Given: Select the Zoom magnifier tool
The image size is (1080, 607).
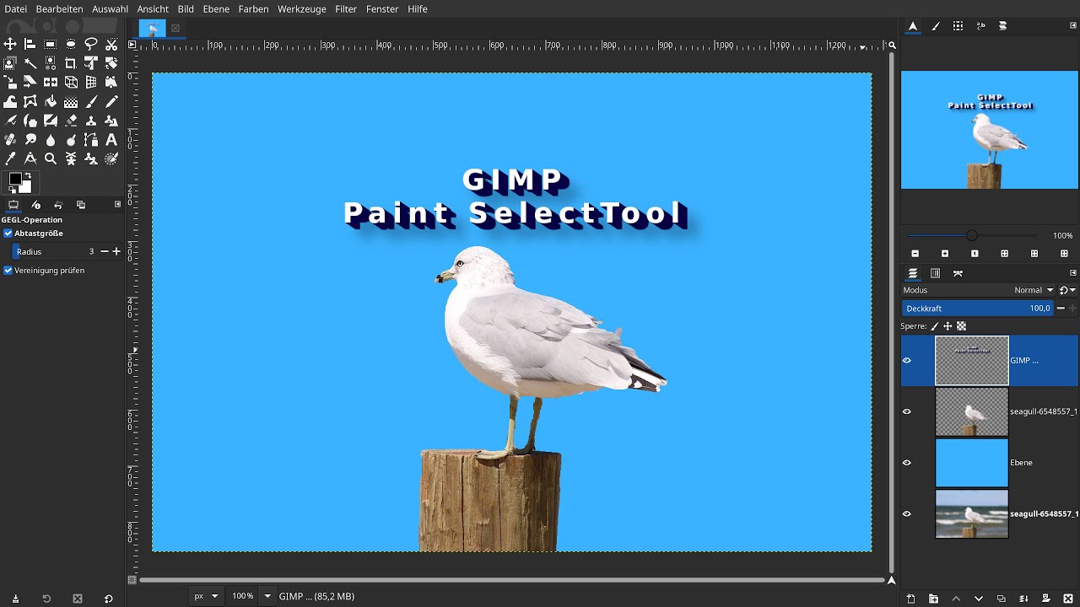Looking at the screenshot, I should point(51,158).
